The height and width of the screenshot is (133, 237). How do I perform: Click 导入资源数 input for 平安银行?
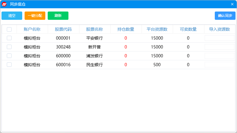pos(220,38)
